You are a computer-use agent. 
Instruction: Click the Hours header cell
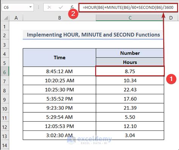click(130, 62)
